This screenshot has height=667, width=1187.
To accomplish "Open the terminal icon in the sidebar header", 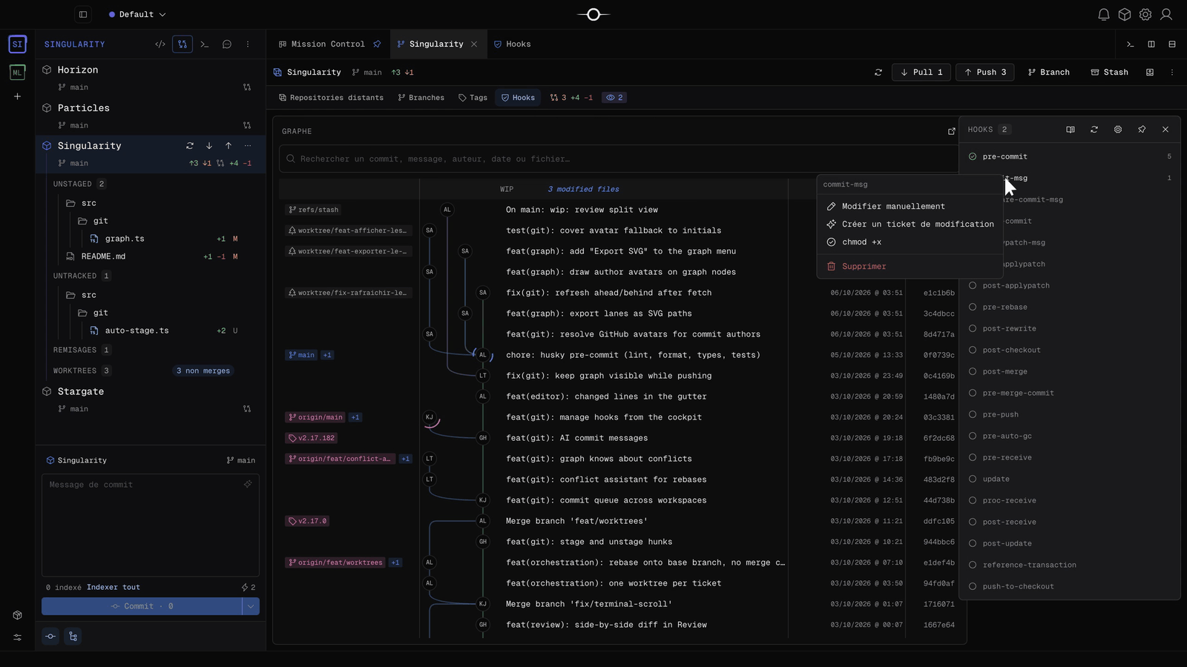I will click(205, 44).
